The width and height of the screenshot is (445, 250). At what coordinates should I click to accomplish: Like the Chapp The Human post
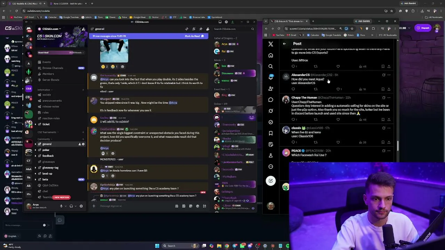click(x=338, y=120)
